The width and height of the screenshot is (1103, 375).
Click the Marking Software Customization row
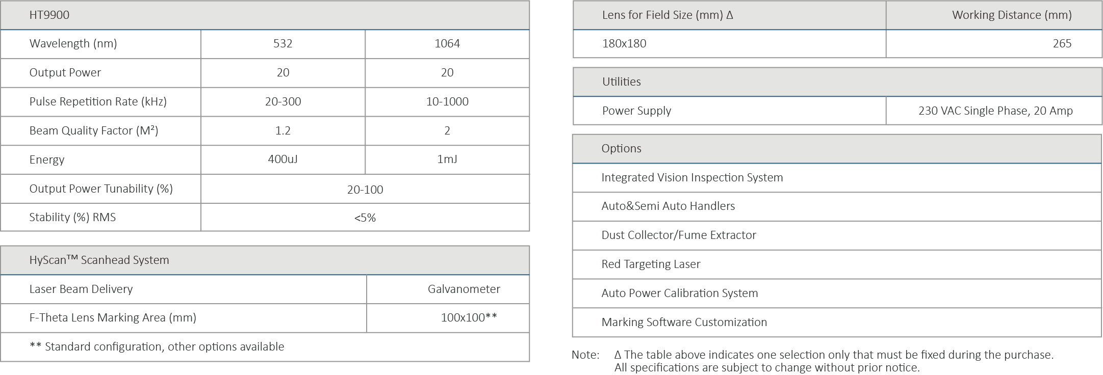[684, 322]
